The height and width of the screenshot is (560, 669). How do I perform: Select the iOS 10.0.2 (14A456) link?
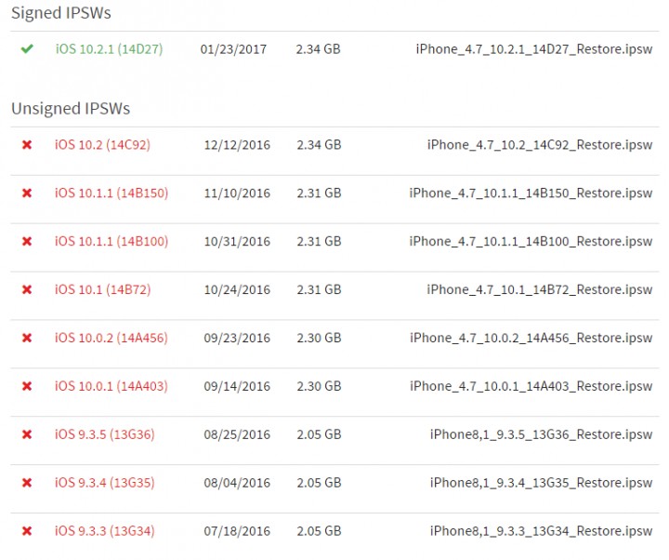click(111, 339)
